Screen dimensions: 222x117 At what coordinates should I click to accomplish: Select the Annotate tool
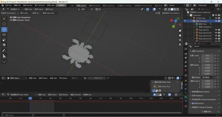coord(4,51)
